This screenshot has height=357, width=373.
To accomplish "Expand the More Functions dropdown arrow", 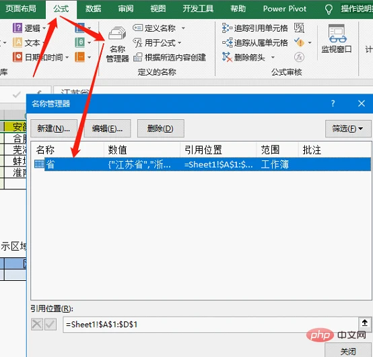I will pos(89,57).
